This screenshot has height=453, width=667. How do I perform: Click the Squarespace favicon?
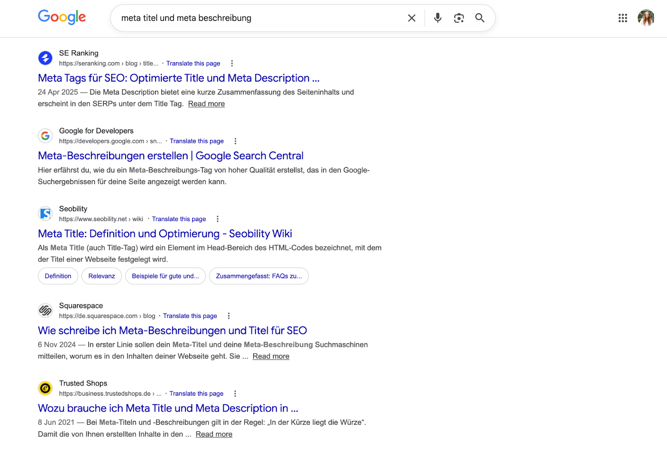point(45,311)
